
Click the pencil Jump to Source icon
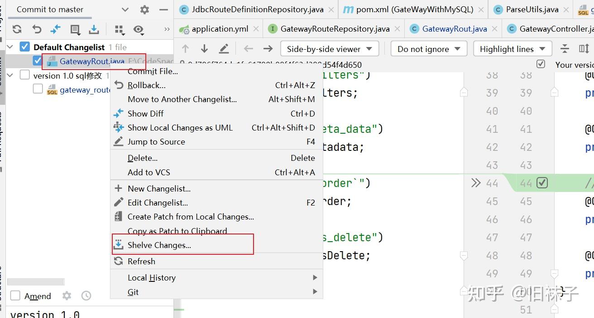click(224, 49)
